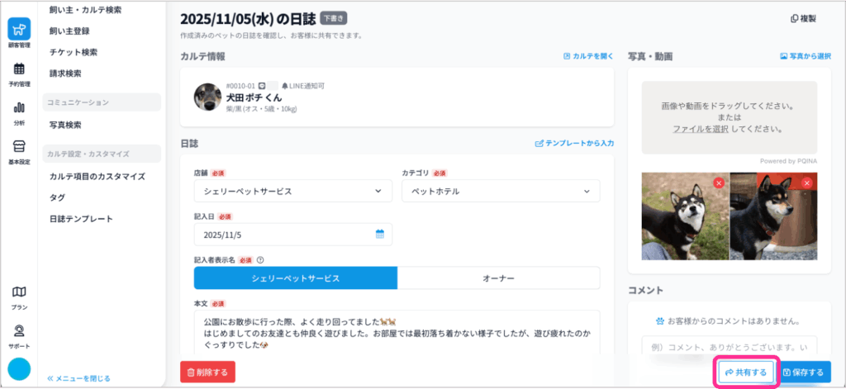846x389 pixels.
Task: Click the help icon beside 記入者表示名
Action: click(260, 259)
